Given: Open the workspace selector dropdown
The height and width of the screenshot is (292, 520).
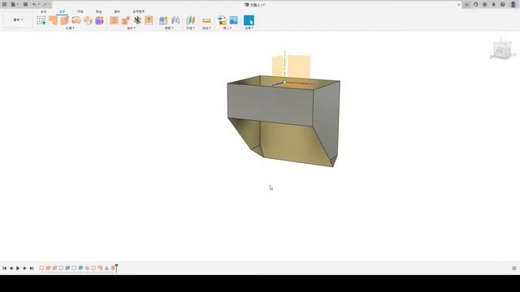Looking at the screenshot, I should coord(18,19).
